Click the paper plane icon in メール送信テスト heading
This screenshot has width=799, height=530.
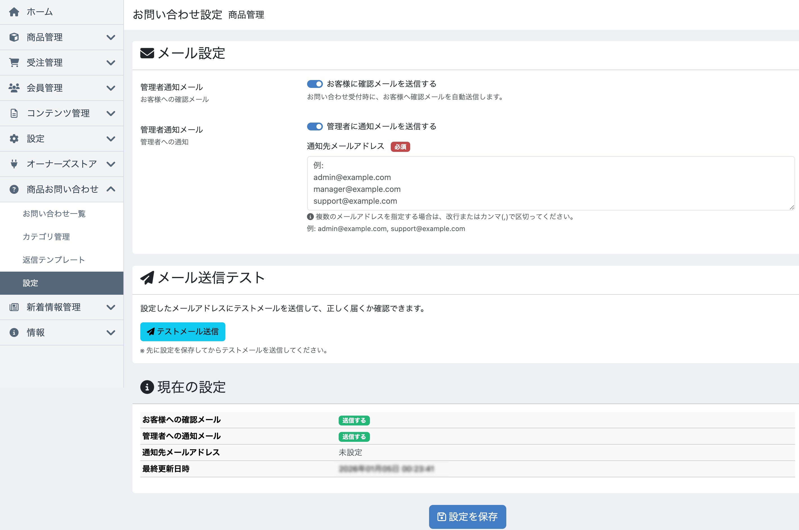pos(147,278)
